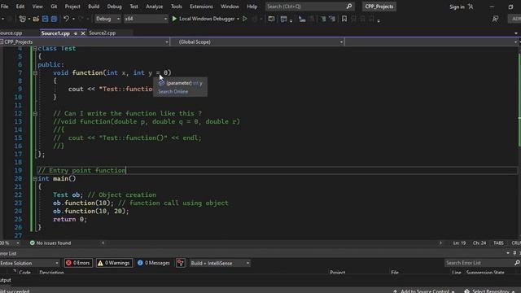
Task: Click the window layout icon in toolbar
Action: click(x=283, y=19)
